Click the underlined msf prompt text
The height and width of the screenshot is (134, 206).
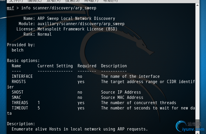(10, 8)
